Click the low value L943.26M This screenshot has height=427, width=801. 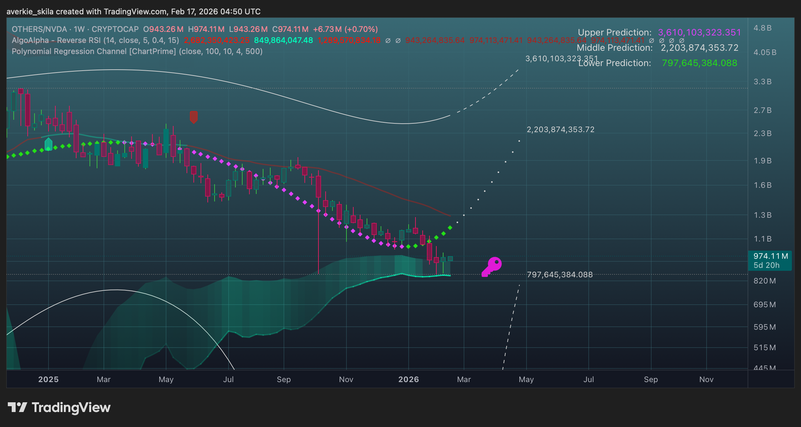[x=248, y=29]
